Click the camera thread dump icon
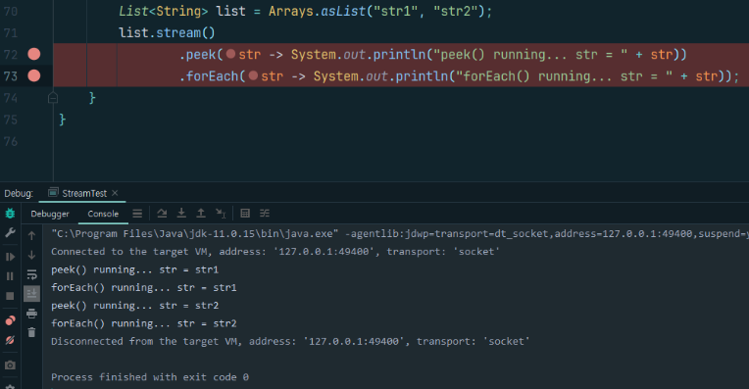 [10, 365]
